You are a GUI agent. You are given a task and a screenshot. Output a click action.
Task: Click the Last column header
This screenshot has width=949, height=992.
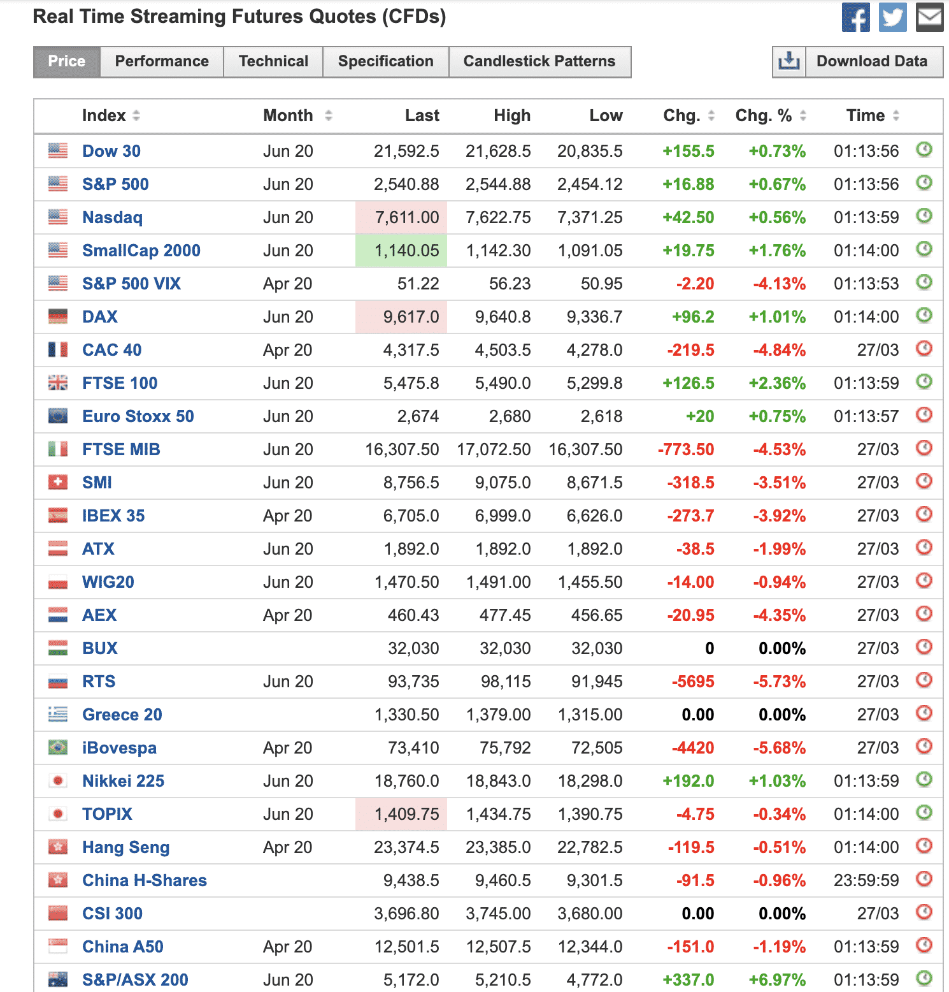[x=422, y=115]
